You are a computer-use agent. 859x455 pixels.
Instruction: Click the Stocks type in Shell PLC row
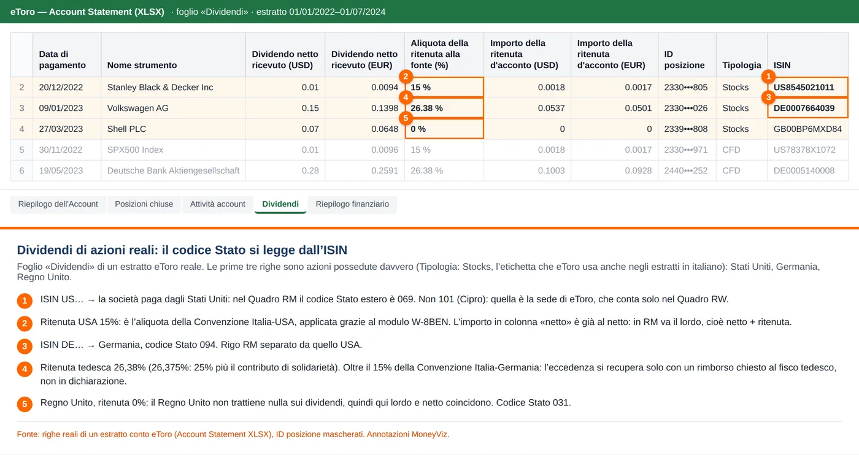[x=742, y=129]
